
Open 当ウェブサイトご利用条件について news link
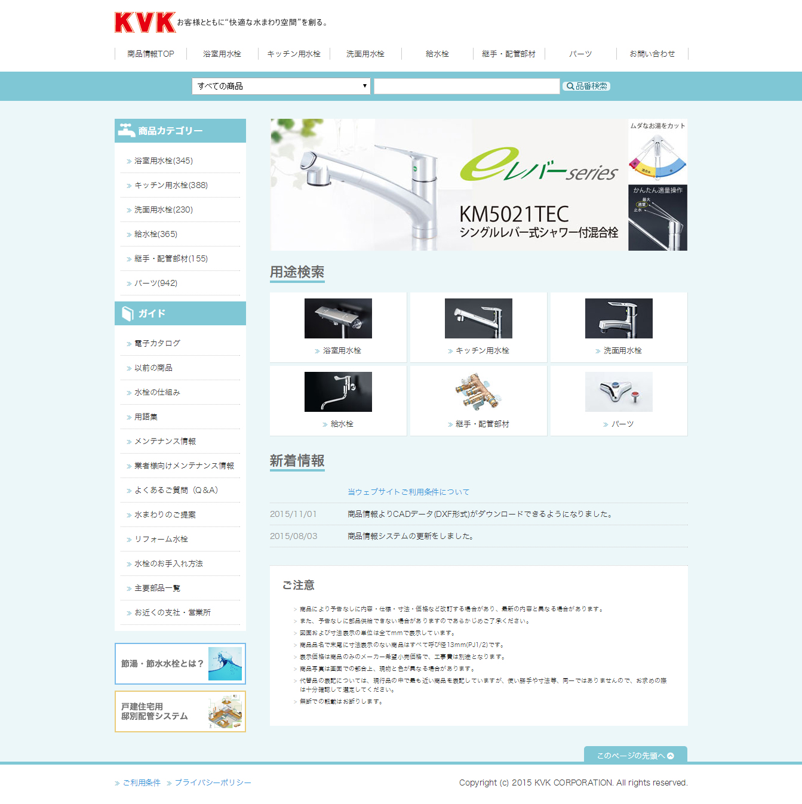point(408,492)
